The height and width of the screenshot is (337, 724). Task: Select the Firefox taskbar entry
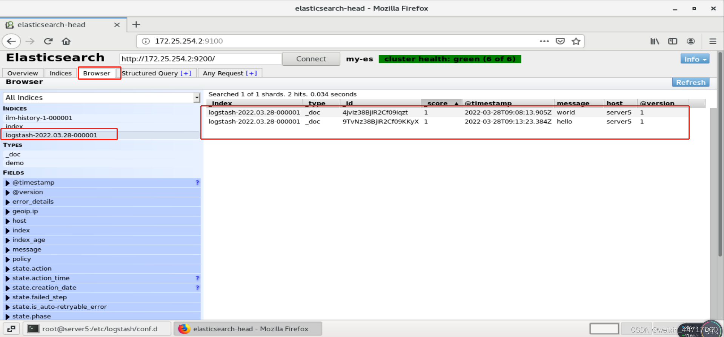[x=248, y=329]
